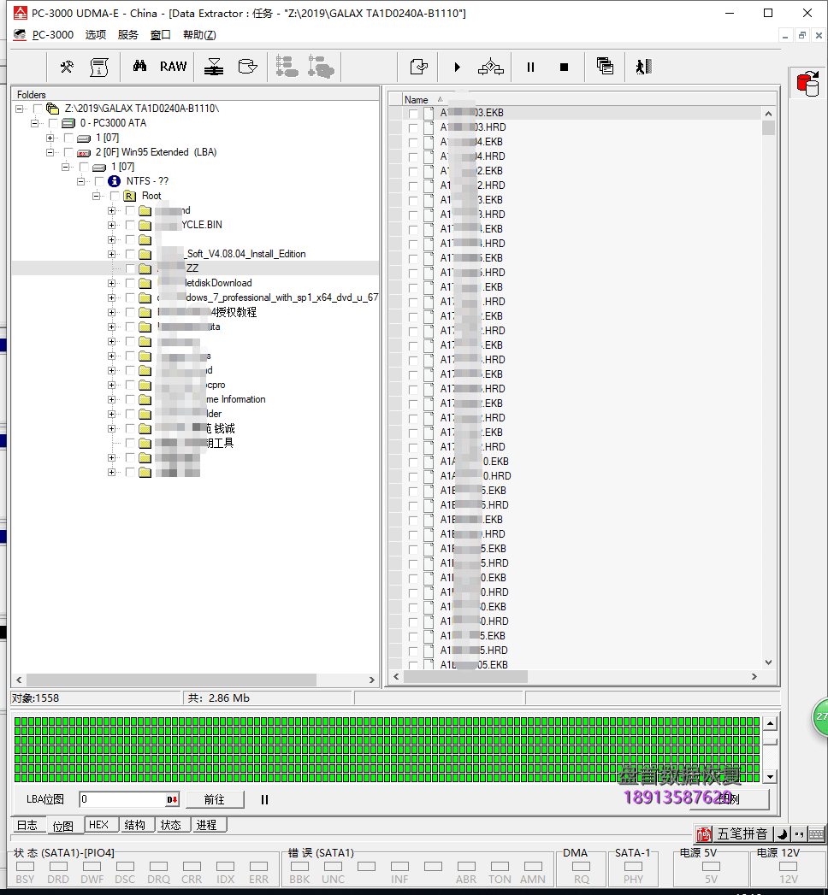Image resolution: width=828 pixels, height=895 pixels.
Task: Check the letdiskDownload folder box
Action: [130, 284]
